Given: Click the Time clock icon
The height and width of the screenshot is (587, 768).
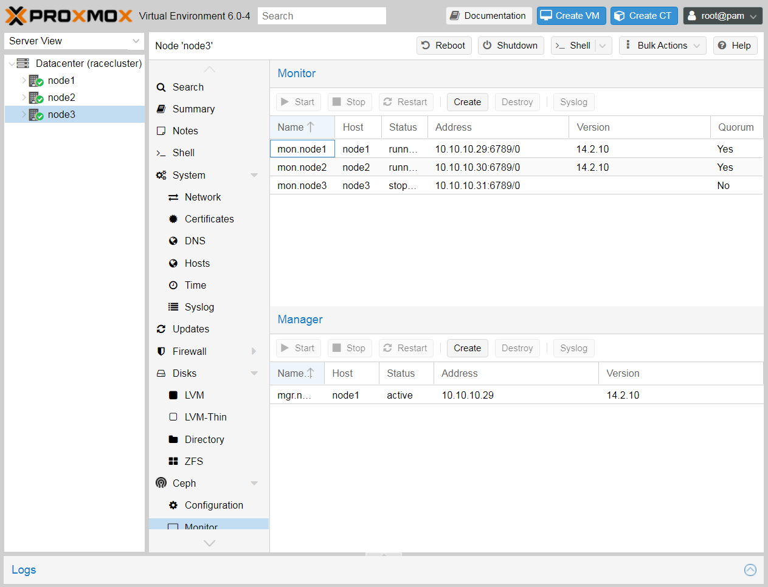Looking at the screenshot, I should 173,285.
